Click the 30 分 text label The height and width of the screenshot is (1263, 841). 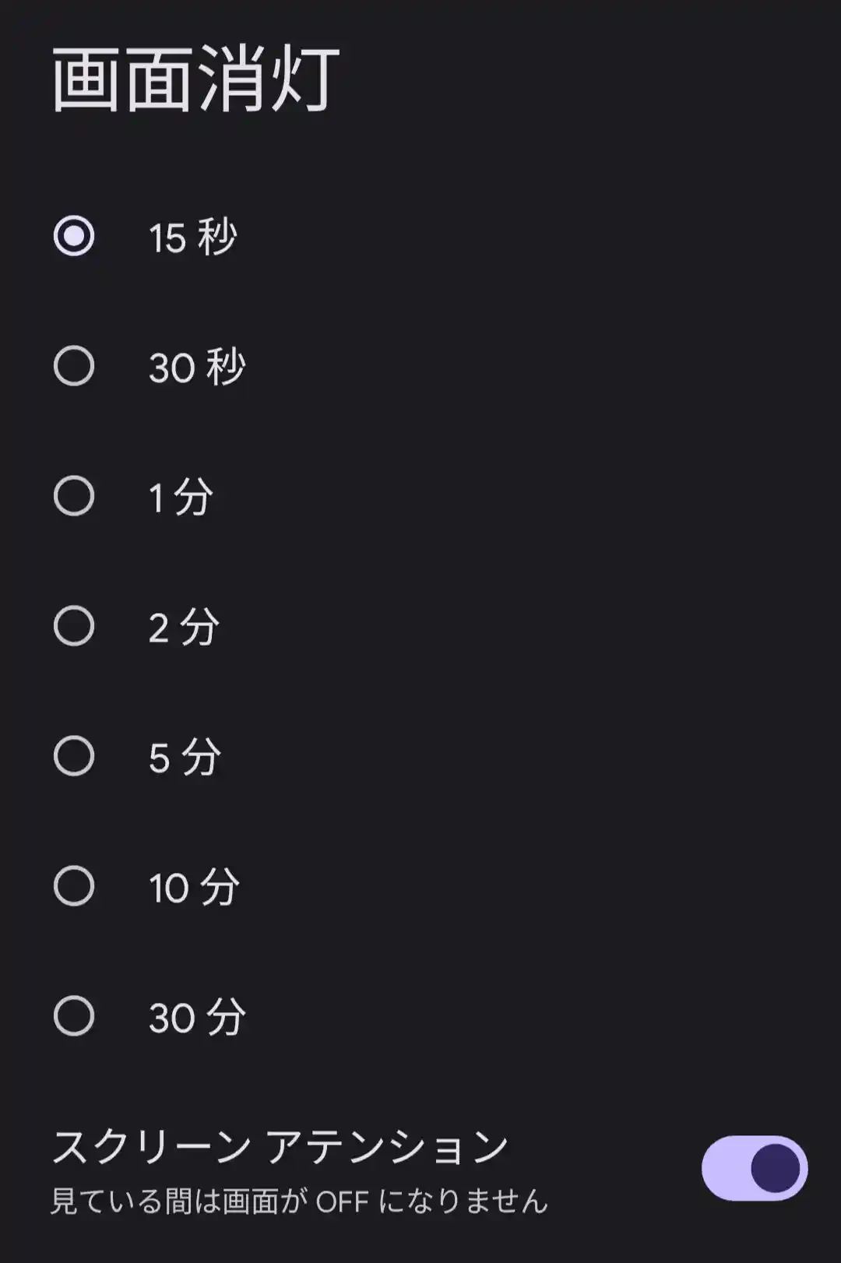197,1017
